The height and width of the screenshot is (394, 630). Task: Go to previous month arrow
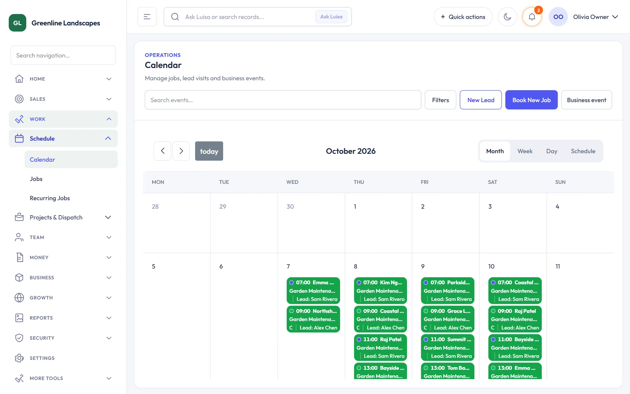pyautogui.click(x=162, y=151)
